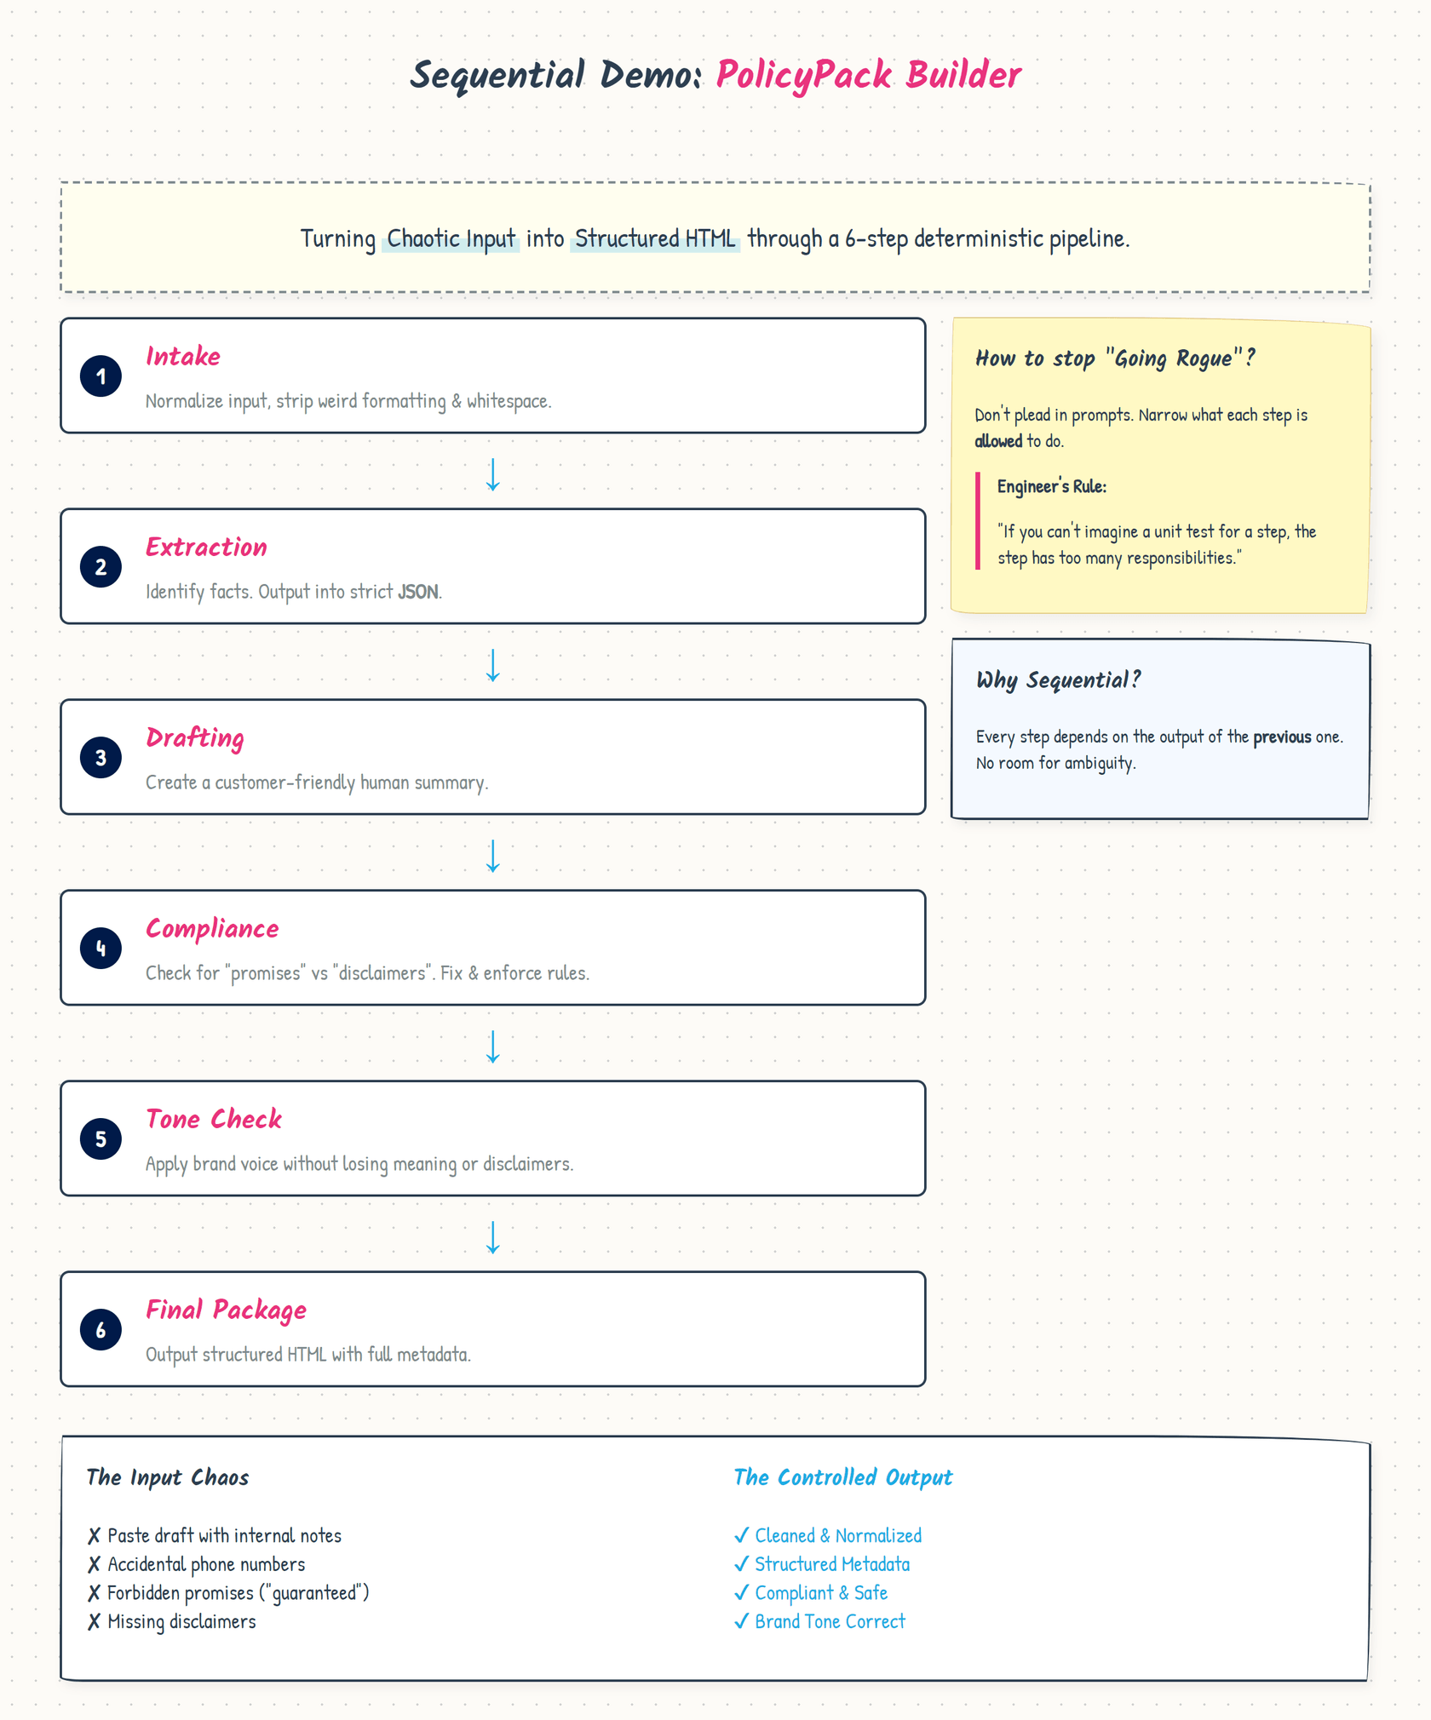Click the step 6 number badge
Image resolution: width=1431 pixels, height=1720 pixels.
pyautogui.click(x=101, y=1330)
